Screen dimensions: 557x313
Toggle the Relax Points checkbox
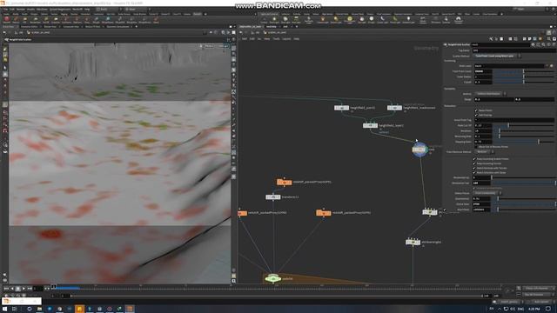476,110
